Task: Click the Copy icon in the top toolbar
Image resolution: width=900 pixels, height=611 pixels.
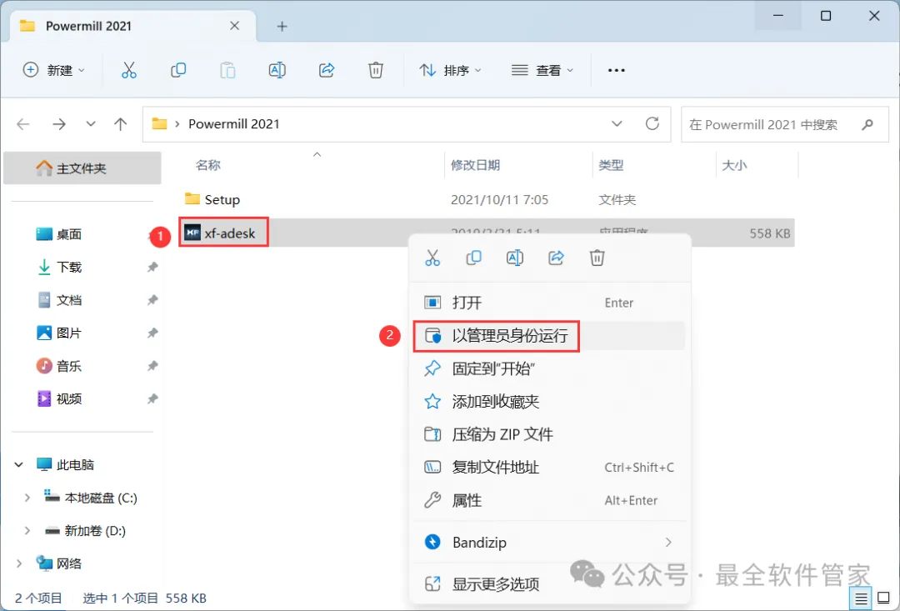Action: coord(178,70)
